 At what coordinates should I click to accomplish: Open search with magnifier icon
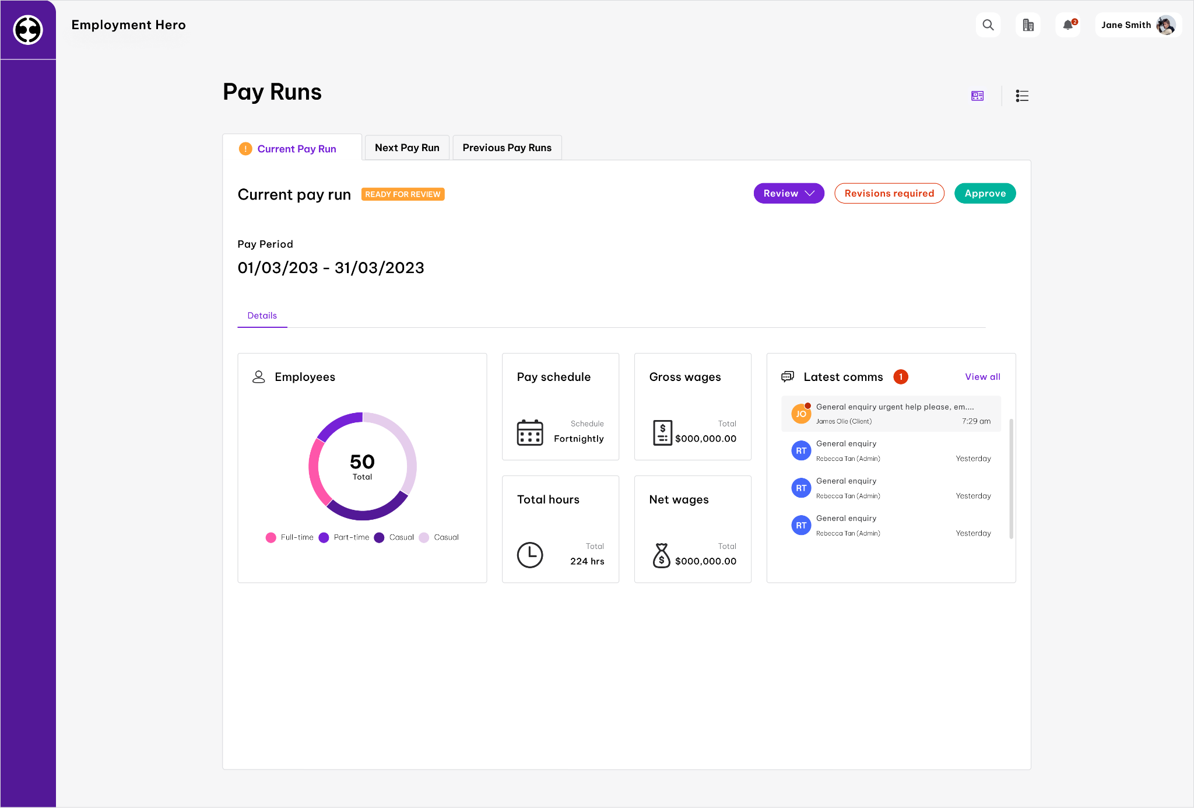(x=988, y=25)
